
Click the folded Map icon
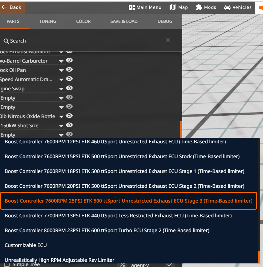click(173, 7)
